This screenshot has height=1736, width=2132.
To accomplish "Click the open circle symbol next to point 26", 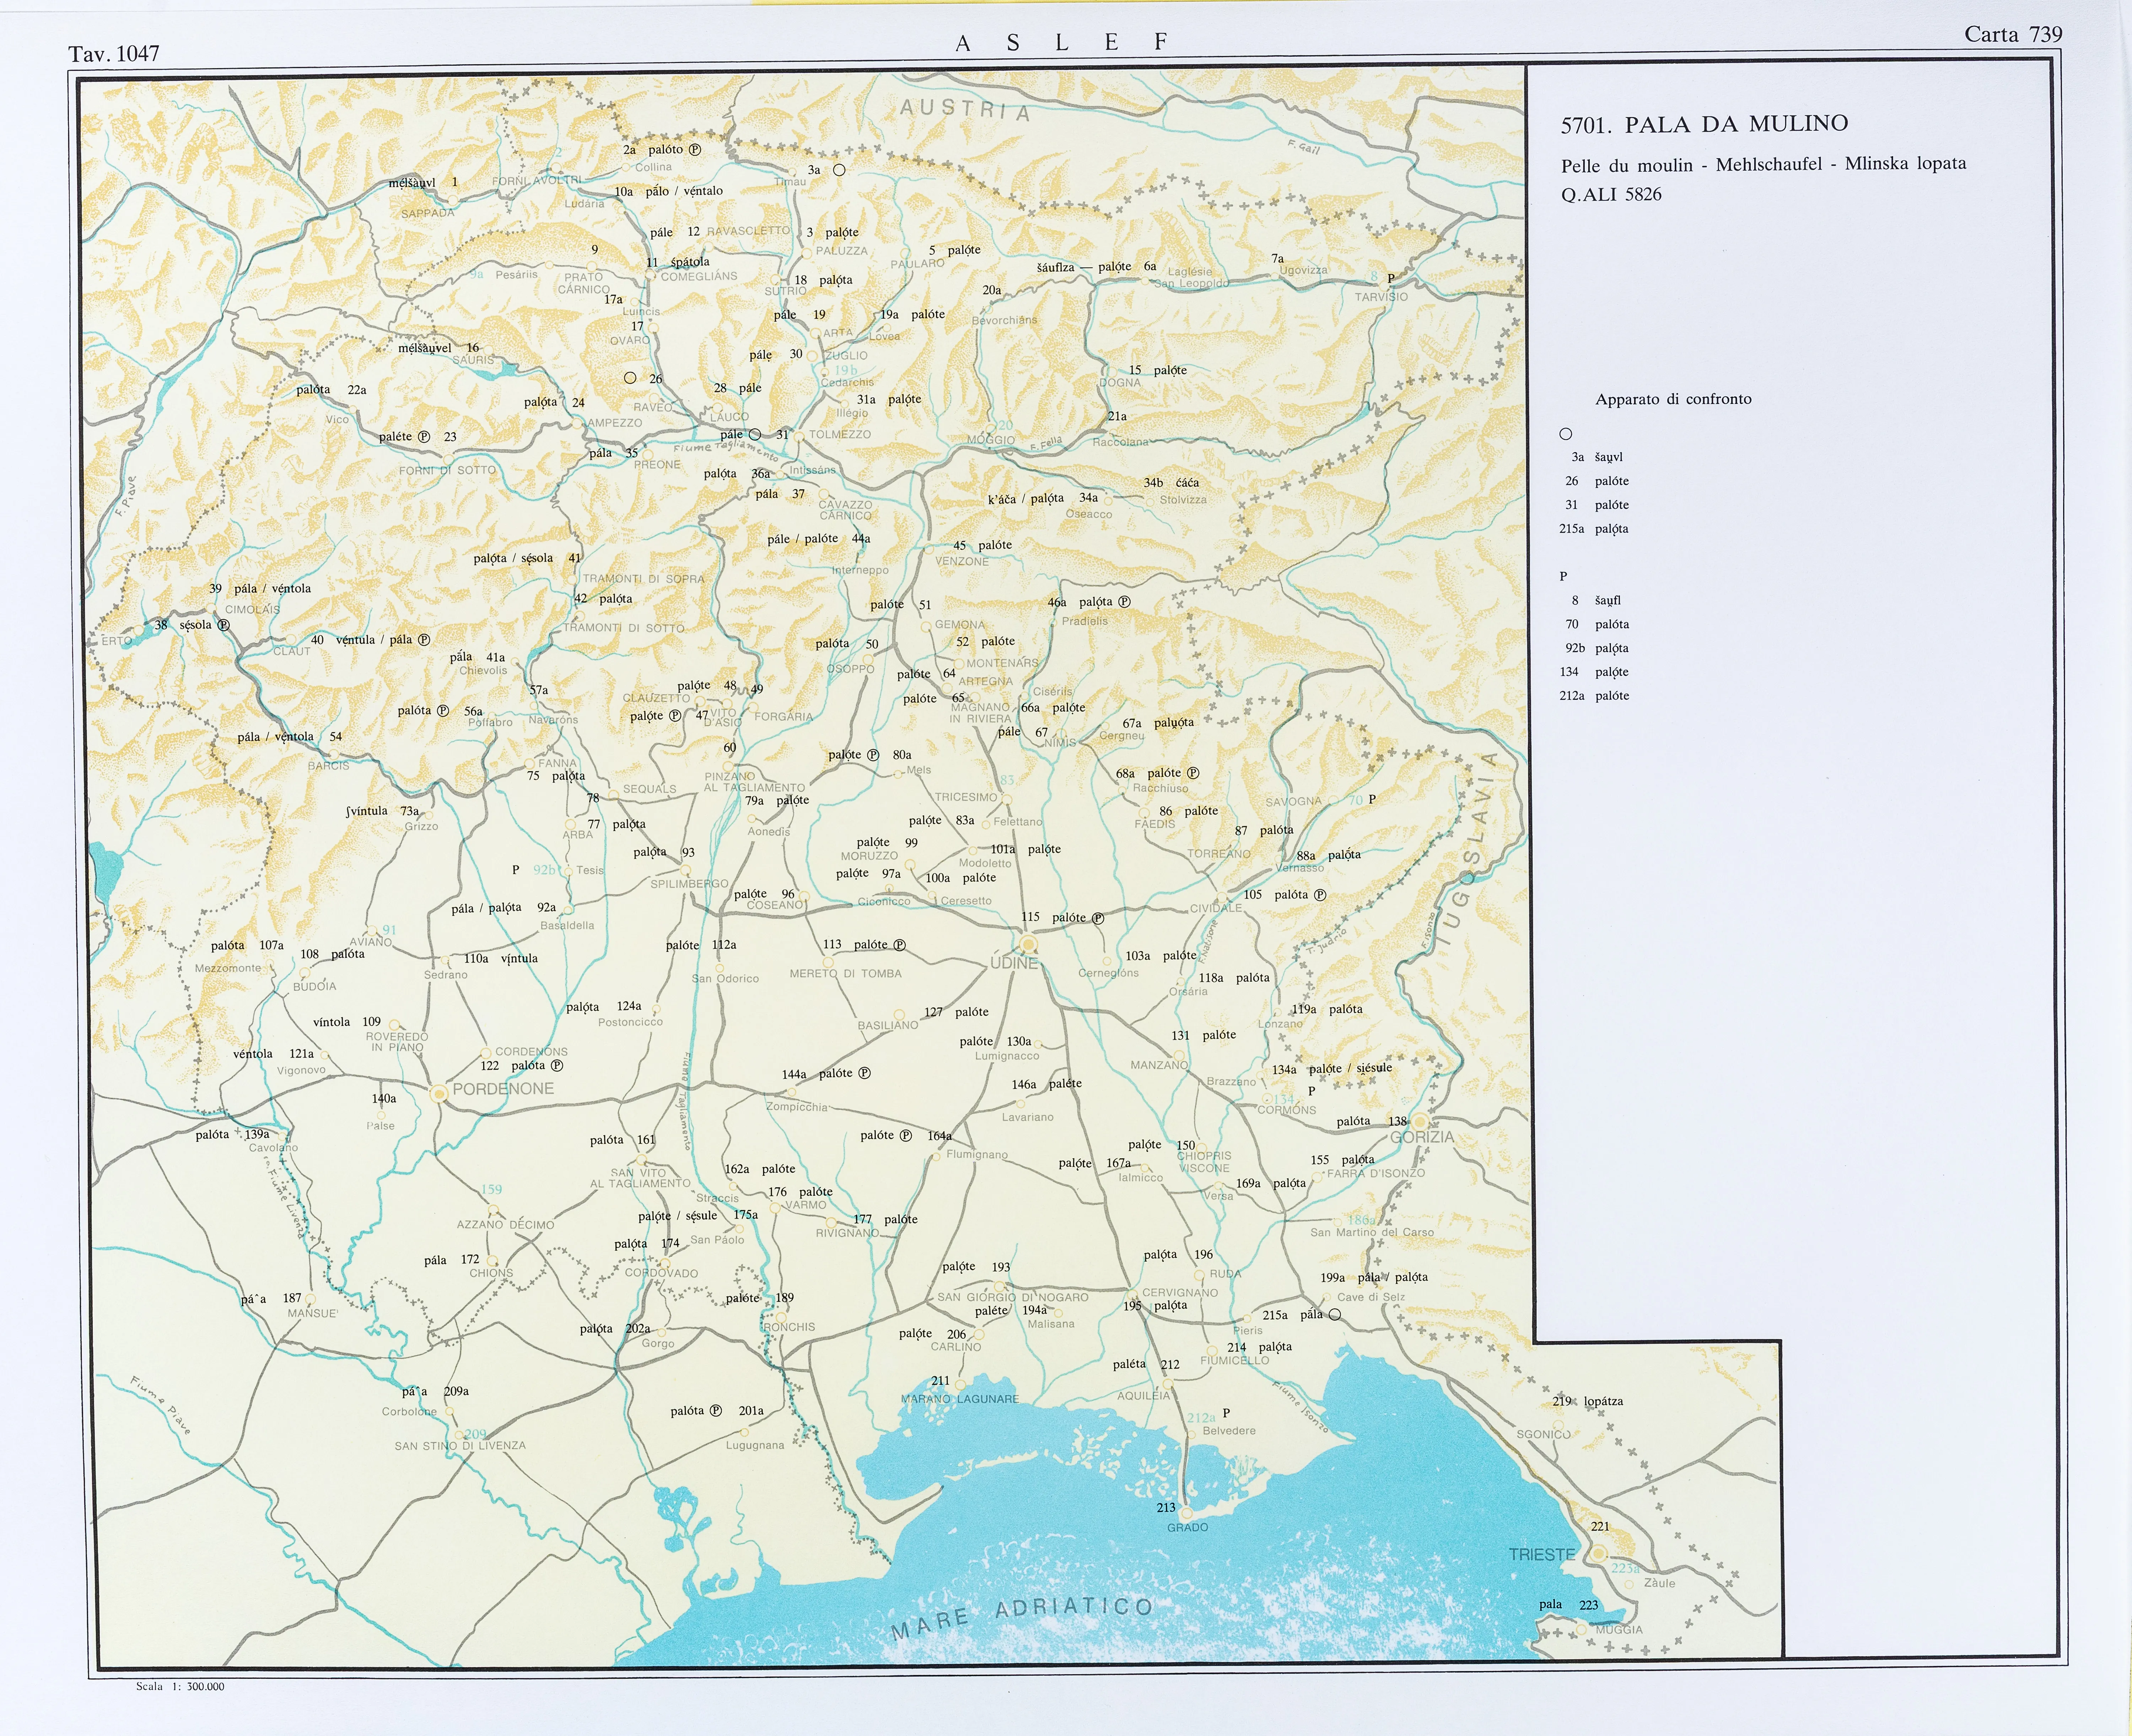I will (x=630, y=378).
